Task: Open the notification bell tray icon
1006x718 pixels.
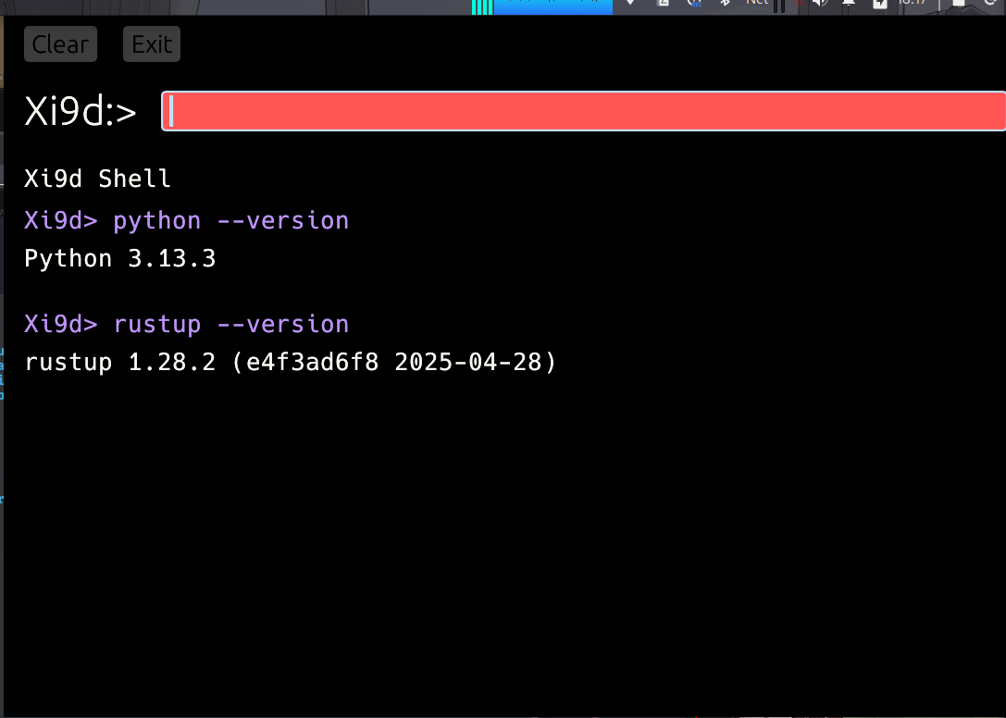Action: pyautogui.click(x=849, y=3)
